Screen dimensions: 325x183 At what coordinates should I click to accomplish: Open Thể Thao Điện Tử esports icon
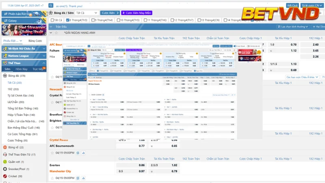(x=5, y=155)
